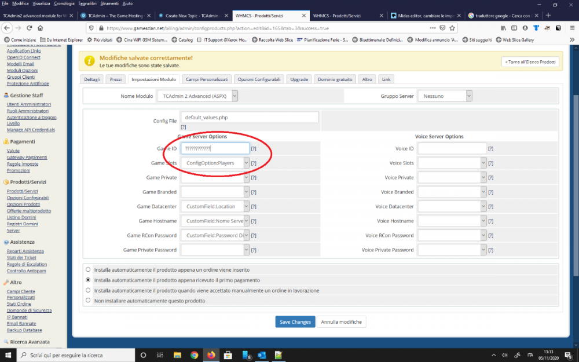The image size is (579, 362).
Task: Select install automatically when order is placed
Action: coord(88,269)
